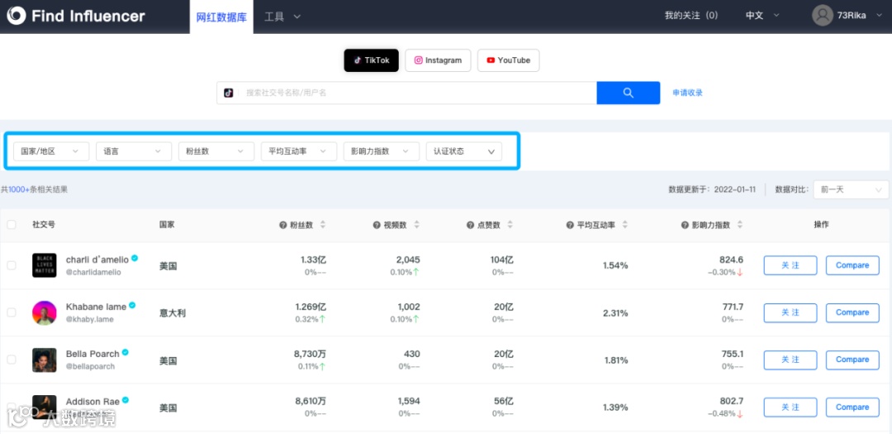Sort by 点赞数 using sort arrows
Screen dimensions: 892x434
510,225
